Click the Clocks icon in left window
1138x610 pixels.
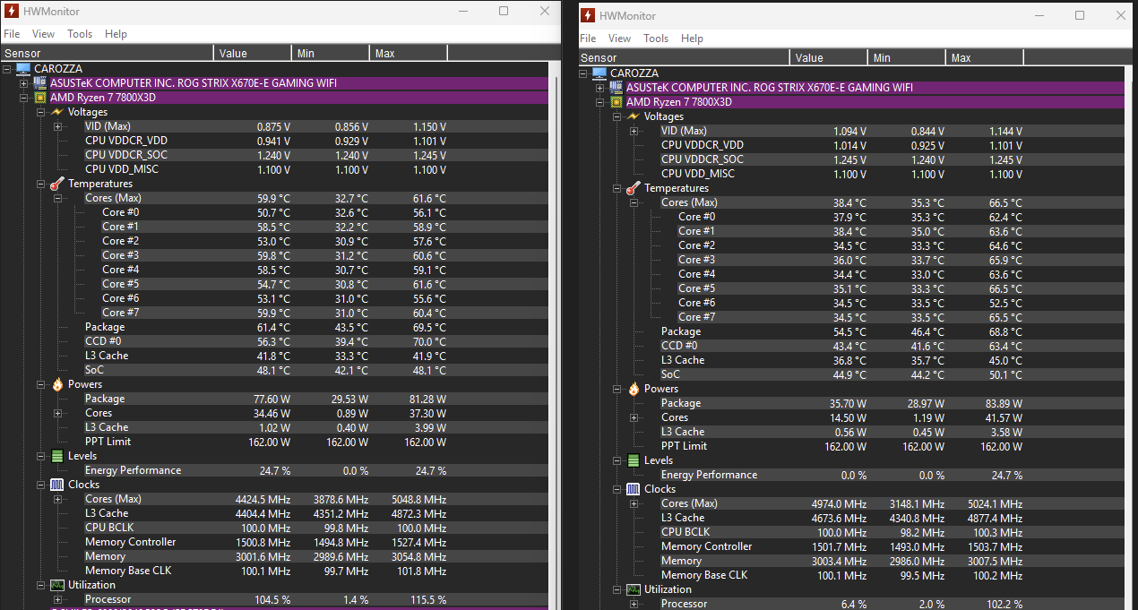point(57,485)
